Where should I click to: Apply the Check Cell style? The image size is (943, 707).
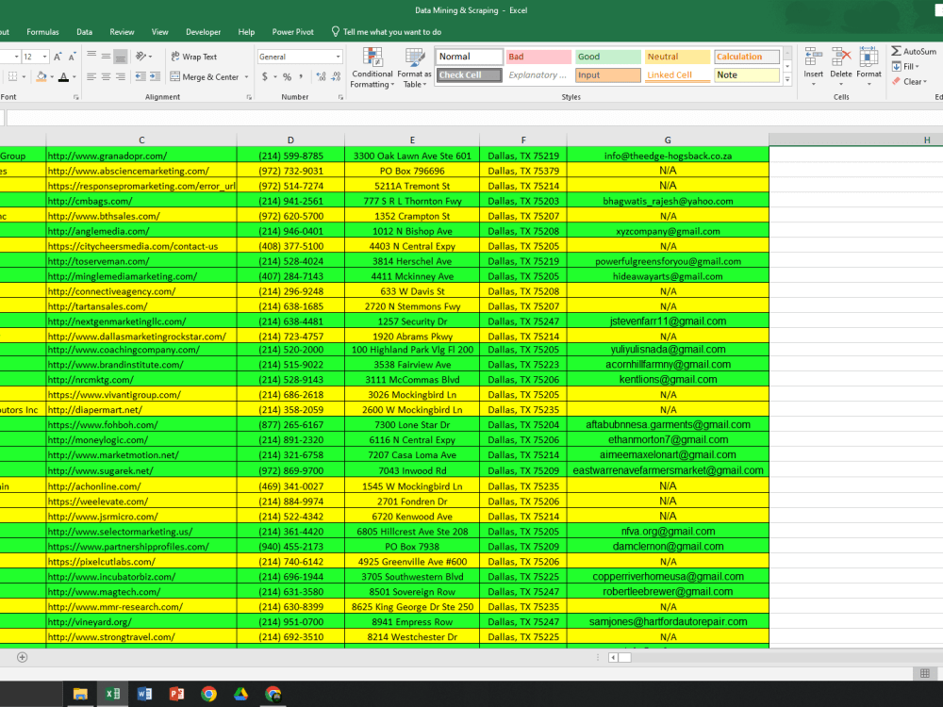click(470, 75)
